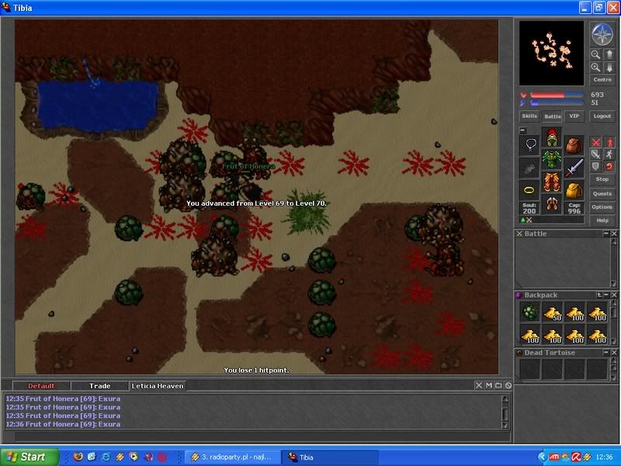Select the boots in the feet slot
The width and height of the screenshot is (621, 466).
[552, 204]
